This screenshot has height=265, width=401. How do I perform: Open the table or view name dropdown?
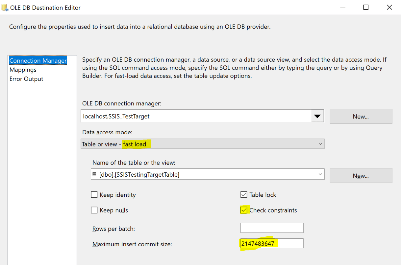(x=320, y=174)
